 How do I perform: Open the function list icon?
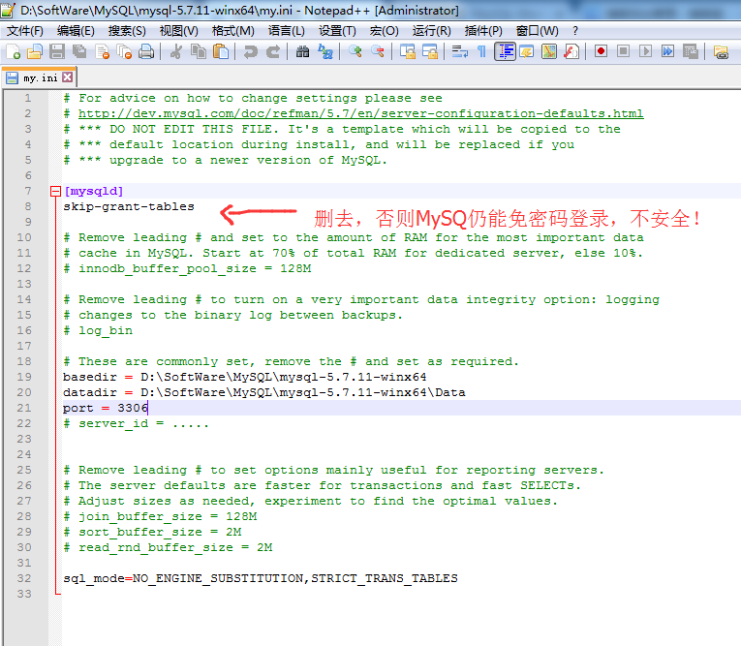(x=571, y=51)
